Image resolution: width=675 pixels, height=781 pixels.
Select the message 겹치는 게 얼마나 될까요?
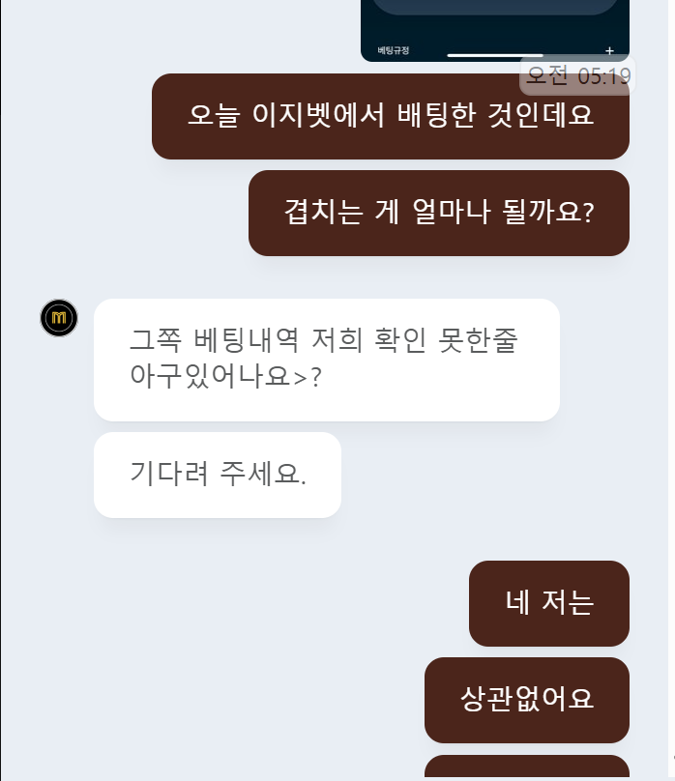439,214
